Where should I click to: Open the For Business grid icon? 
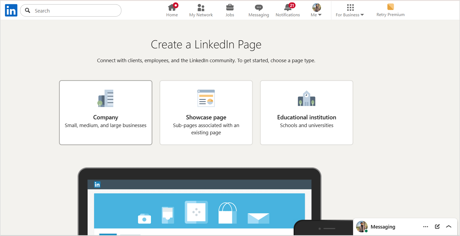(350, 7)
